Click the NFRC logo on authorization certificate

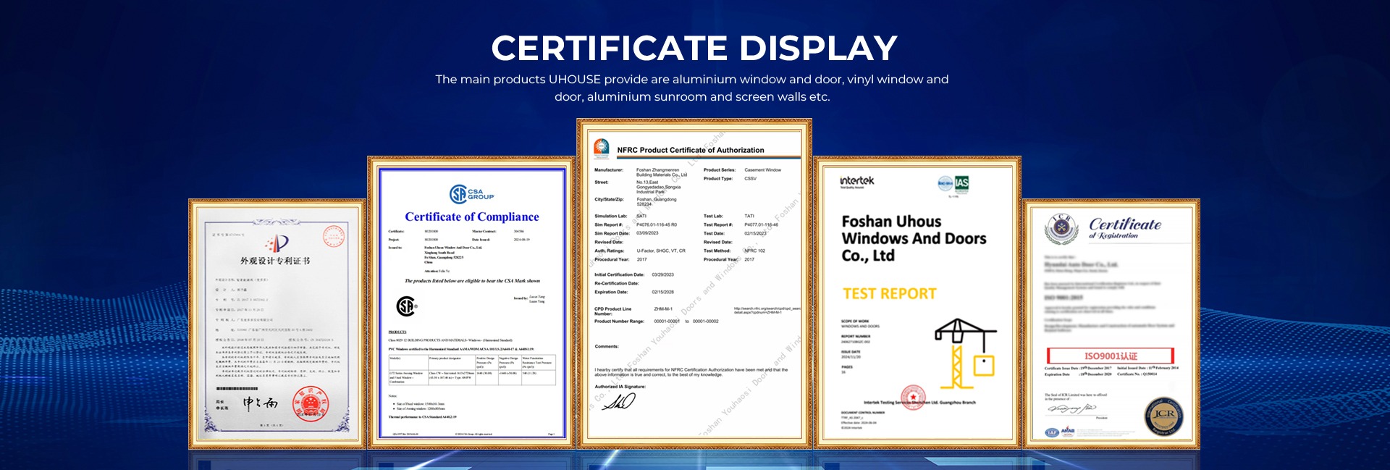point(602,148)
